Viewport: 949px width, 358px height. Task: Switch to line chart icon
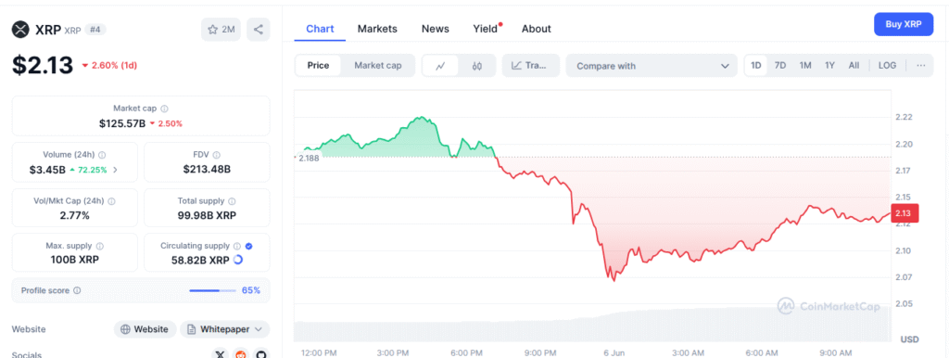[440, 66]
